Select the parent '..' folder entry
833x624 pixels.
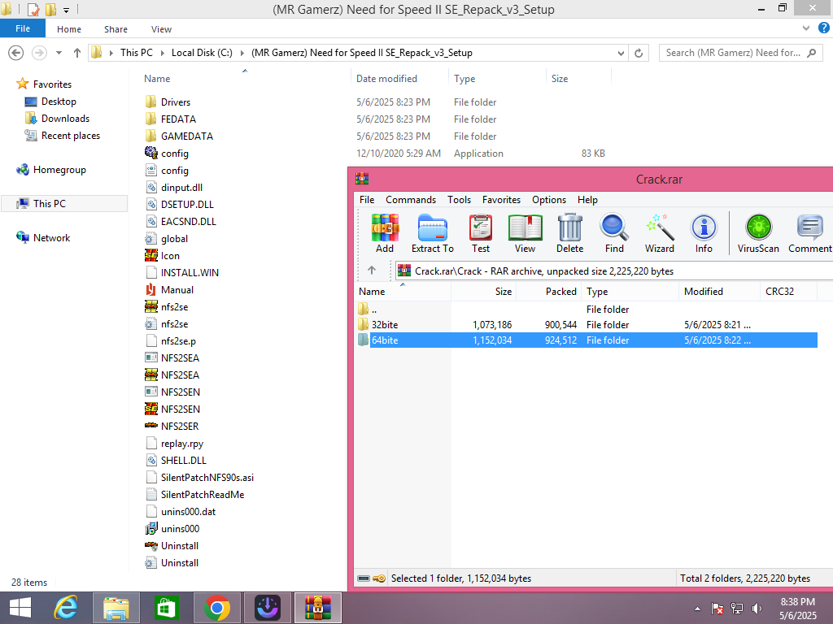pos(586,310)
